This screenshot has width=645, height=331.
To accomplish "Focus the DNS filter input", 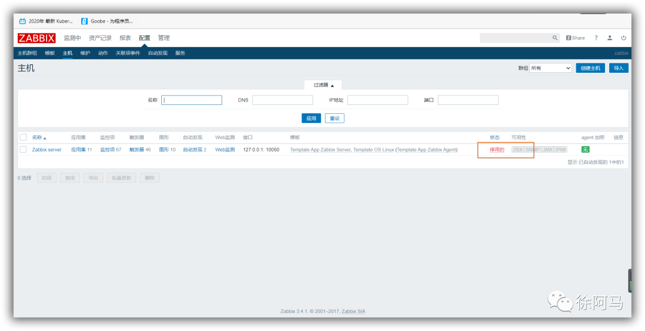I will pyautogui.click(x=282, y=100).
